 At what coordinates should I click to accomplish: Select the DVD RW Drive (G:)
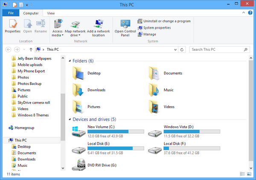tap(94, 165)
